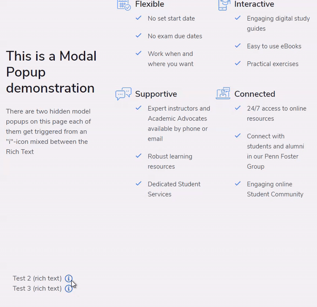This screenshot has width=317, height=307.
Task: Click the "Connected" heading text
Action: tap(255, 94)
